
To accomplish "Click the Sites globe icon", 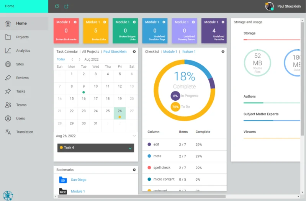I will click(x=8, y=64).
